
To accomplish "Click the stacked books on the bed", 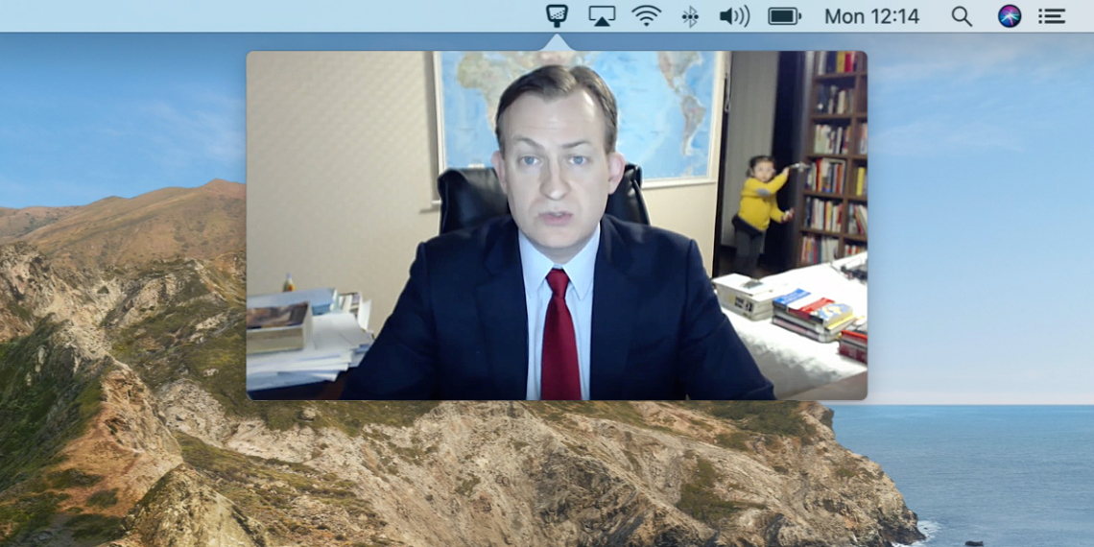I will [811, 317].
